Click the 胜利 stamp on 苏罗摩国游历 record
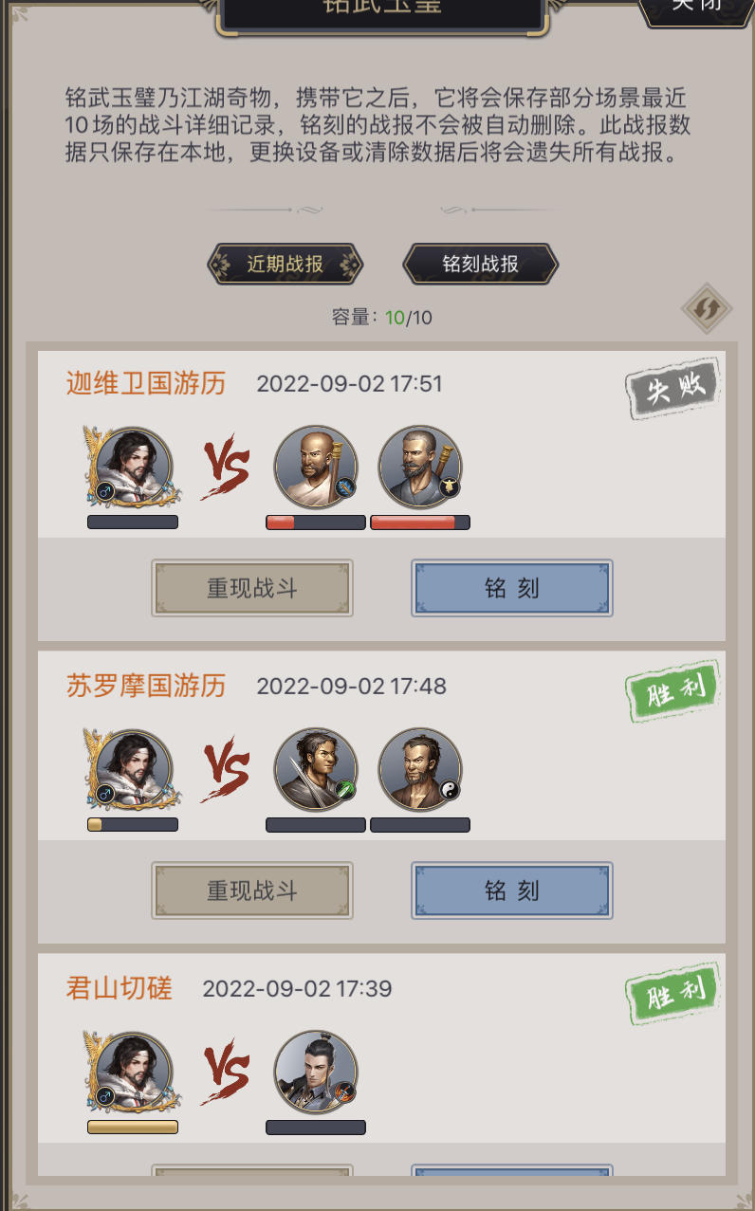755x1211 pixels. pos(672,690)
